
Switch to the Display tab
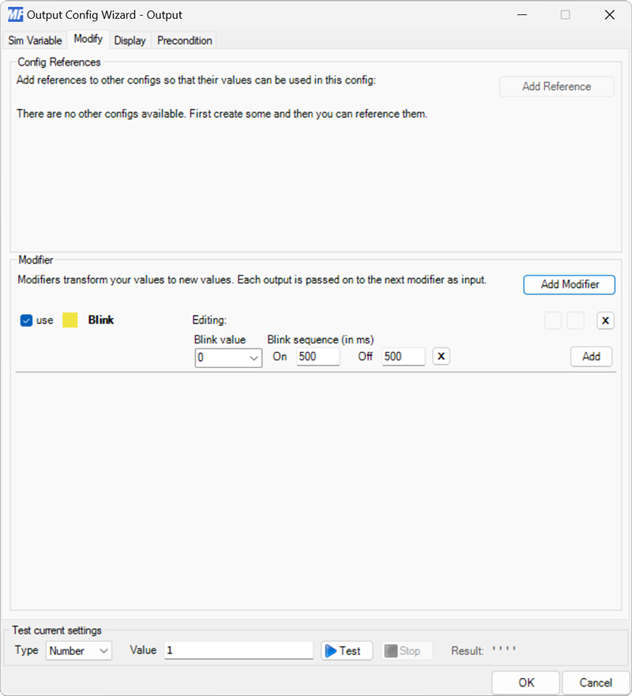coord(130,40)
